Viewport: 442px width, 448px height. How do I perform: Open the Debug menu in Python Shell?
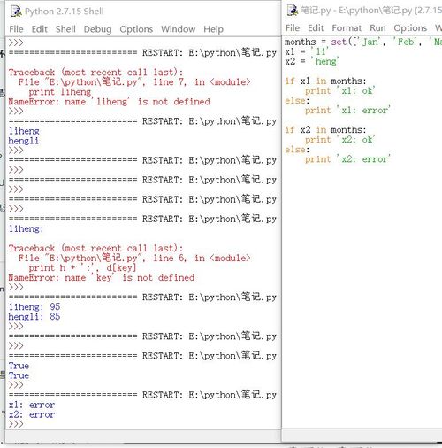tap(97, 29)
